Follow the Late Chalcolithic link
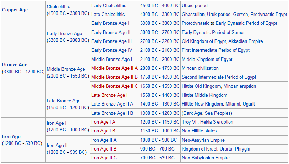 [108, 14]
